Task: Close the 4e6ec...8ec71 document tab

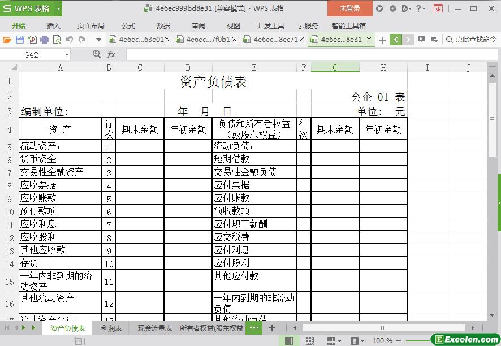Action: coord(301,40)
